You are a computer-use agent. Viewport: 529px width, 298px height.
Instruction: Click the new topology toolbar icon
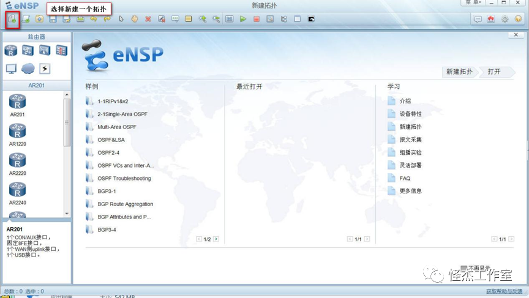point(12,19)
